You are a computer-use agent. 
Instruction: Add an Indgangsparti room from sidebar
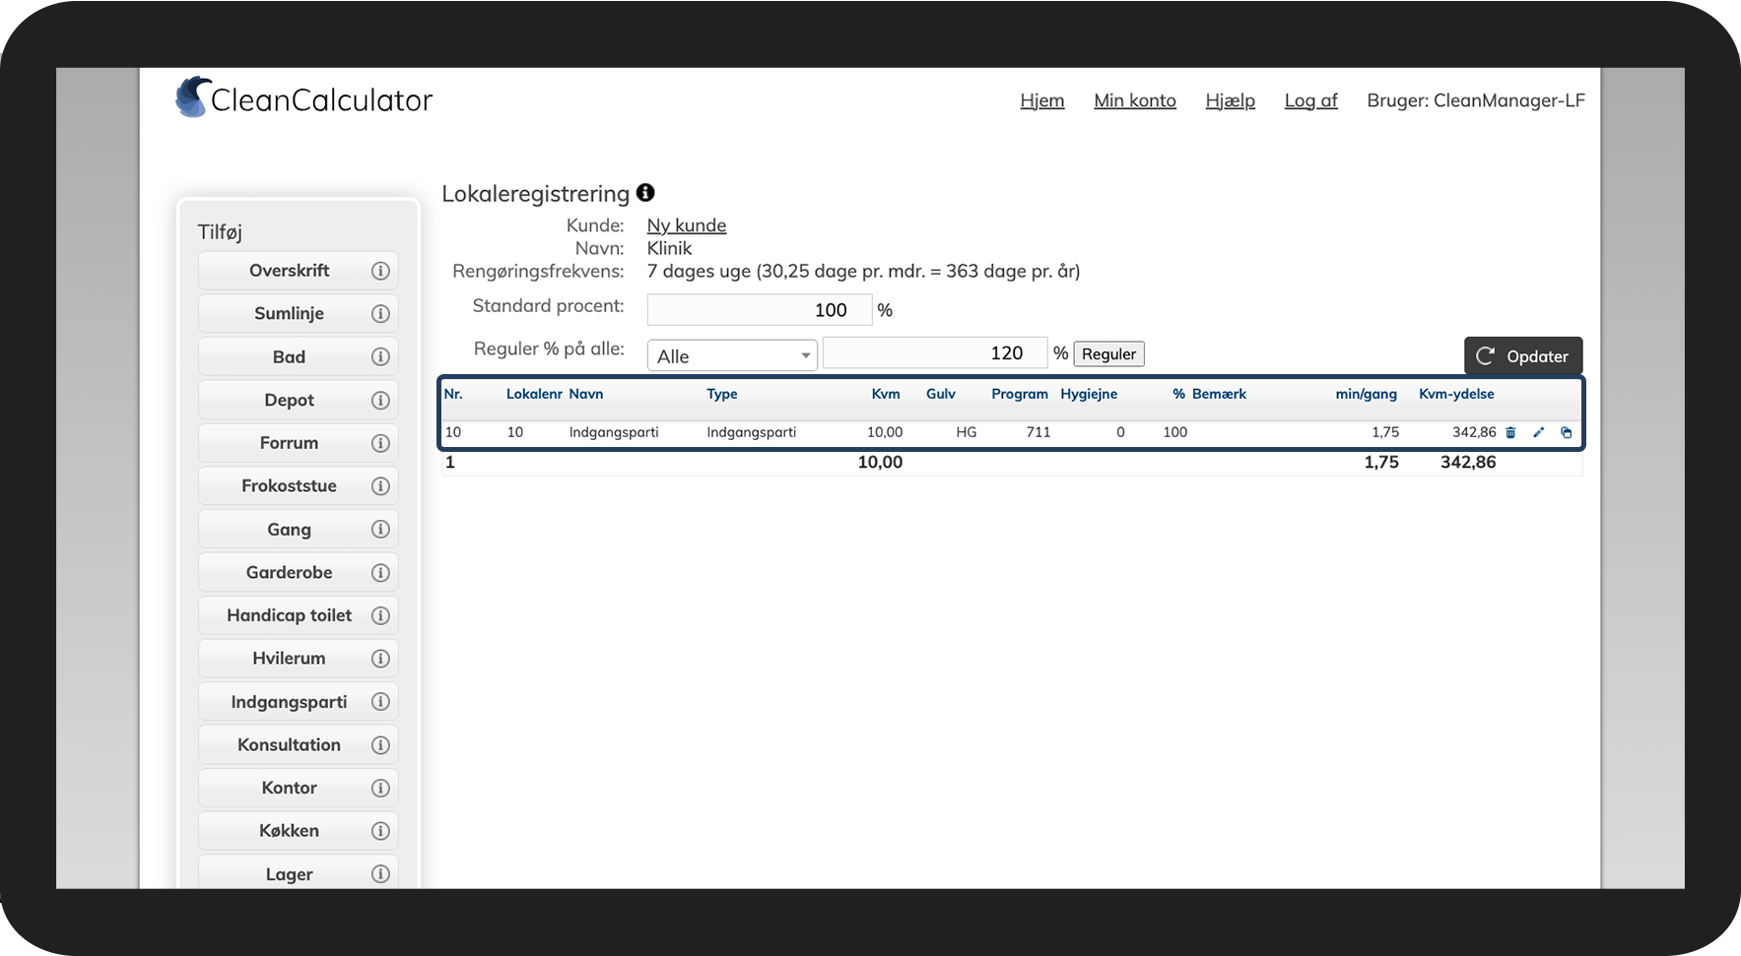point(299,702)
